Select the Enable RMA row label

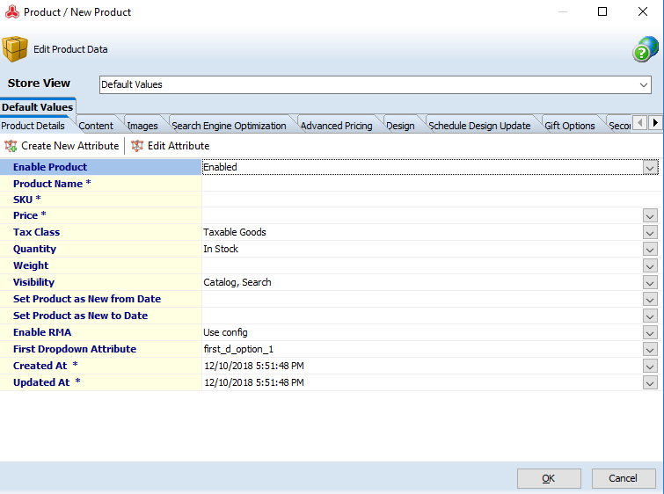click(42, 333)
